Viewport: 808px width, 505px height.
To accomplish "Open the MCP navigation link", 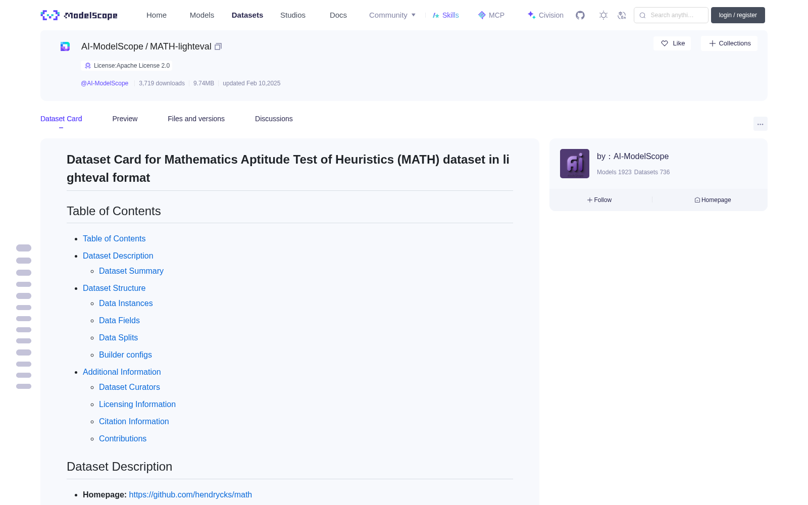I will [x=491, y=15].
